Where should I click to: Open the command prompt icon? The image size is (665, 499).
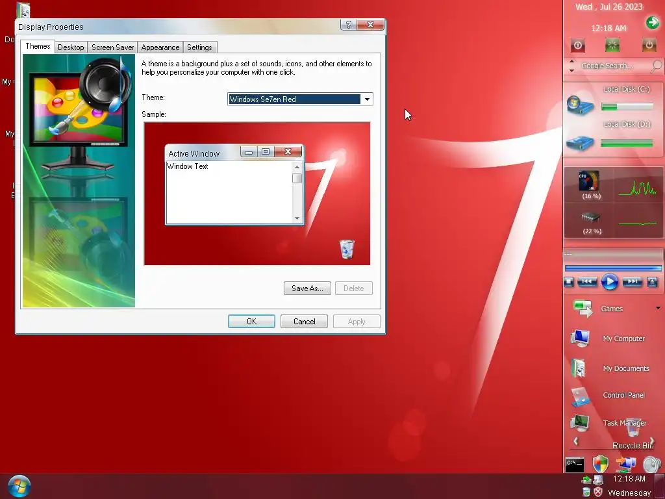(575, 465)
